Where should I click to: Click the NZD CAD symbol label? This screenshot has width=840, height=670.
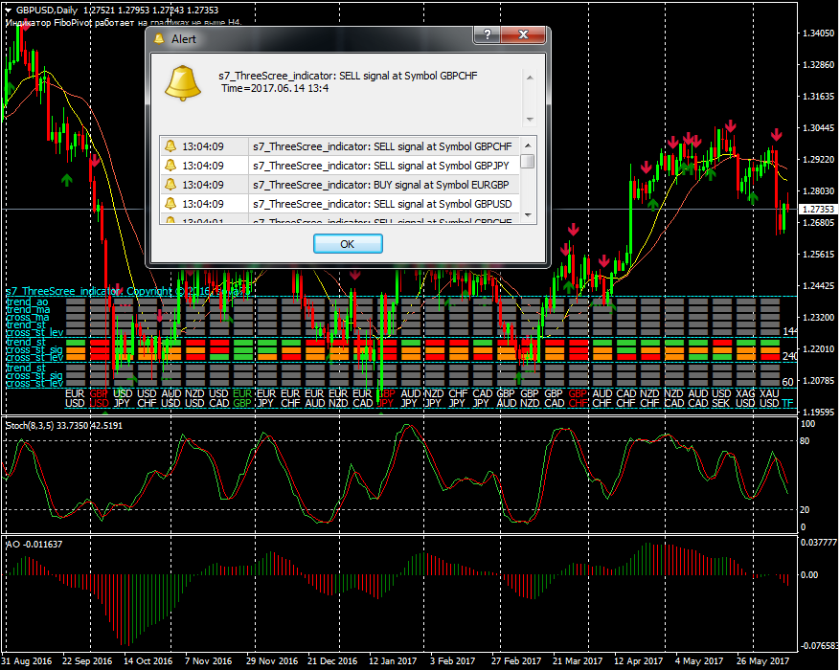click(674, 398)
